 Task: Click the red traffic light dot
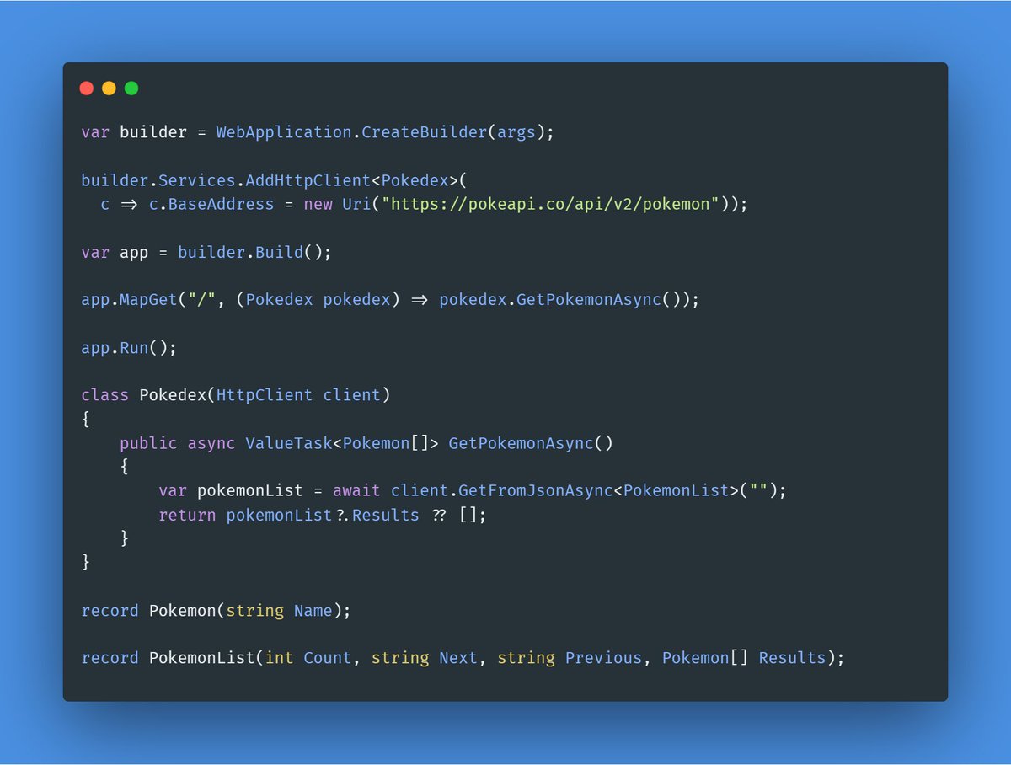87,88
